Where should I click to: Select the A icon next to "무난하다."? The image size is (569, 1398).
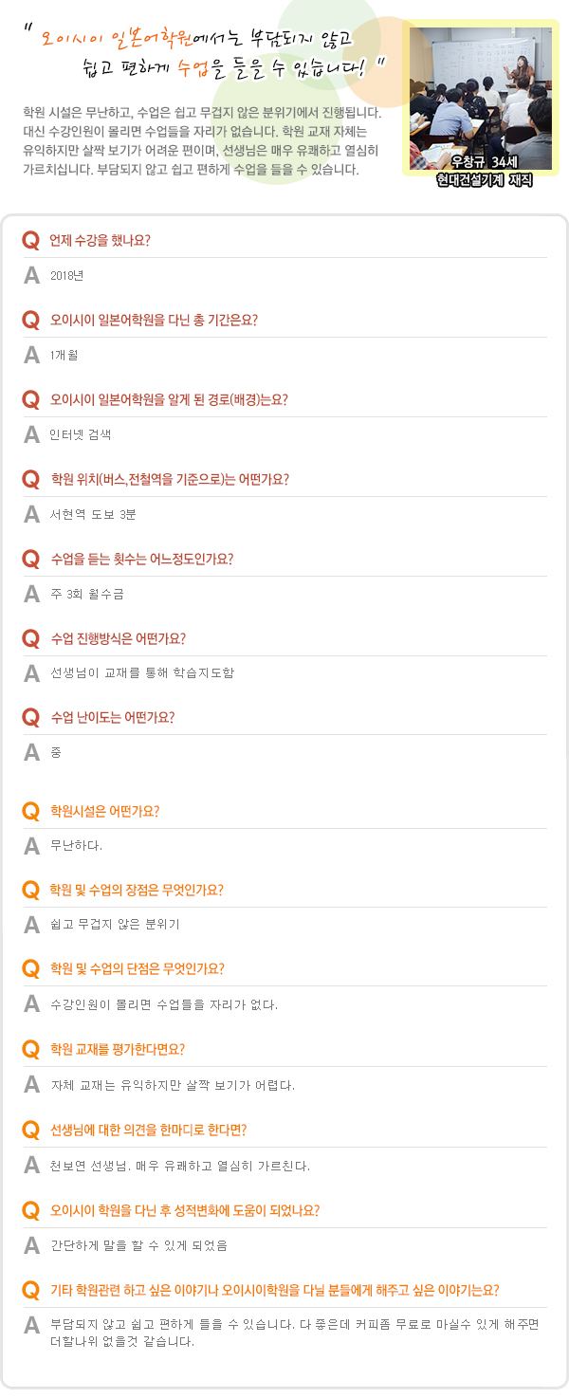point(31,845)
